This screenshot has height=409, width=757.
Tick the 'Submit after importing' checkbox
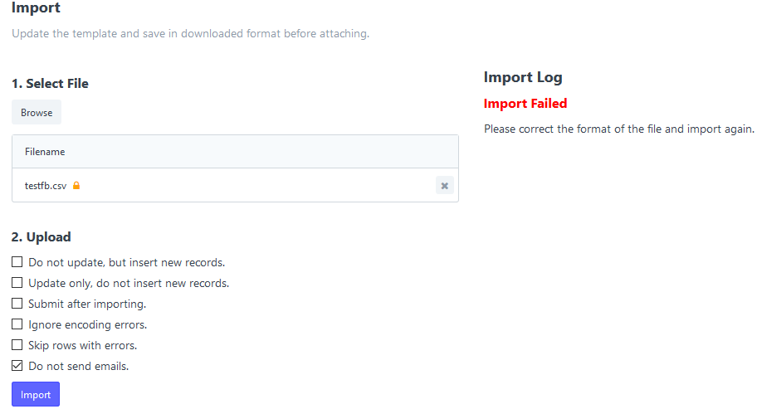click(x=17, y=304)
